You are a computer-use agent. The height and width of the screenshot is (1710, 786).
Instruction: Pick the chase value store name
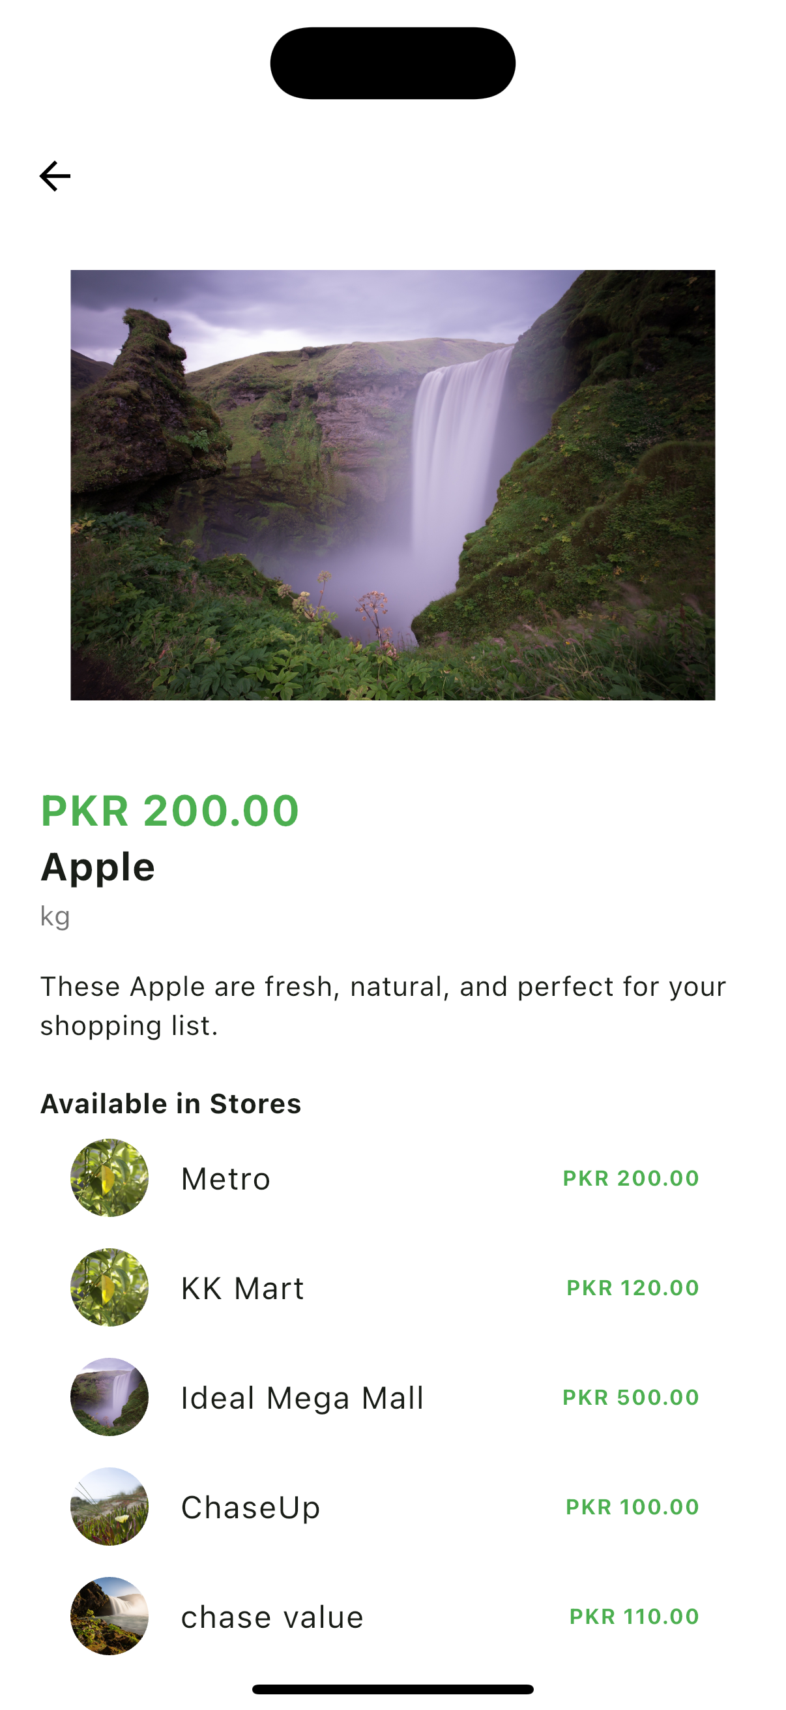pyautogui.click(x=272, y=1617)
